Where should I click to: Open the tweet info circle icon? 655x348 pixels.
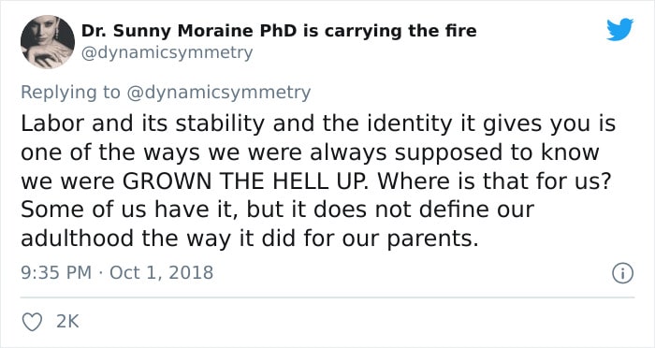(622, 273)
